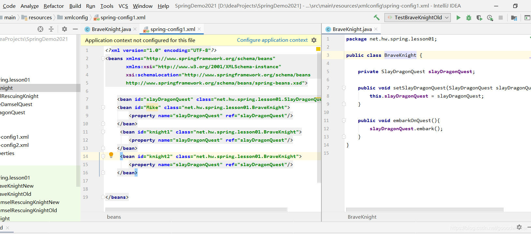
Task: Start debugging with the green bug icon
Action: 469,18
